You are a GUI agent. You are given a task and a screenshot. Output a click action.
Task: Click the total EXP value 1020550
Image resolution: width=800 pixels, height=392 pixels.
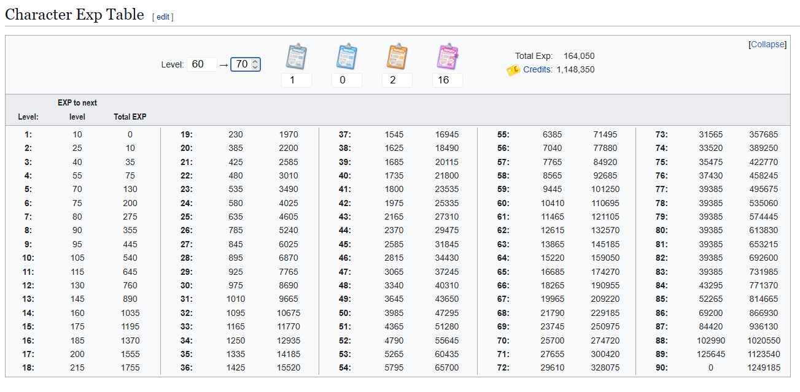click(x=763, y=340)
